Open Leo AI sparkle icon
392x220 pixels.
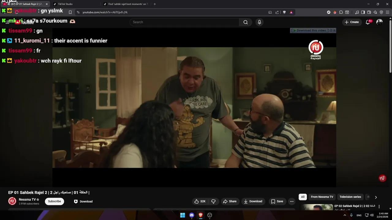click(375, 12)
